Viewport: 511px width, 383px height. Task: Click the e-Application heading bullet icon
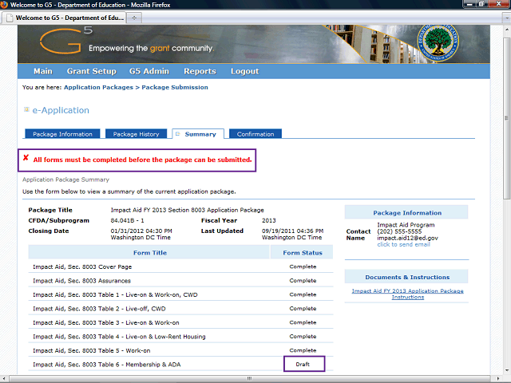[x=26, y=110]
